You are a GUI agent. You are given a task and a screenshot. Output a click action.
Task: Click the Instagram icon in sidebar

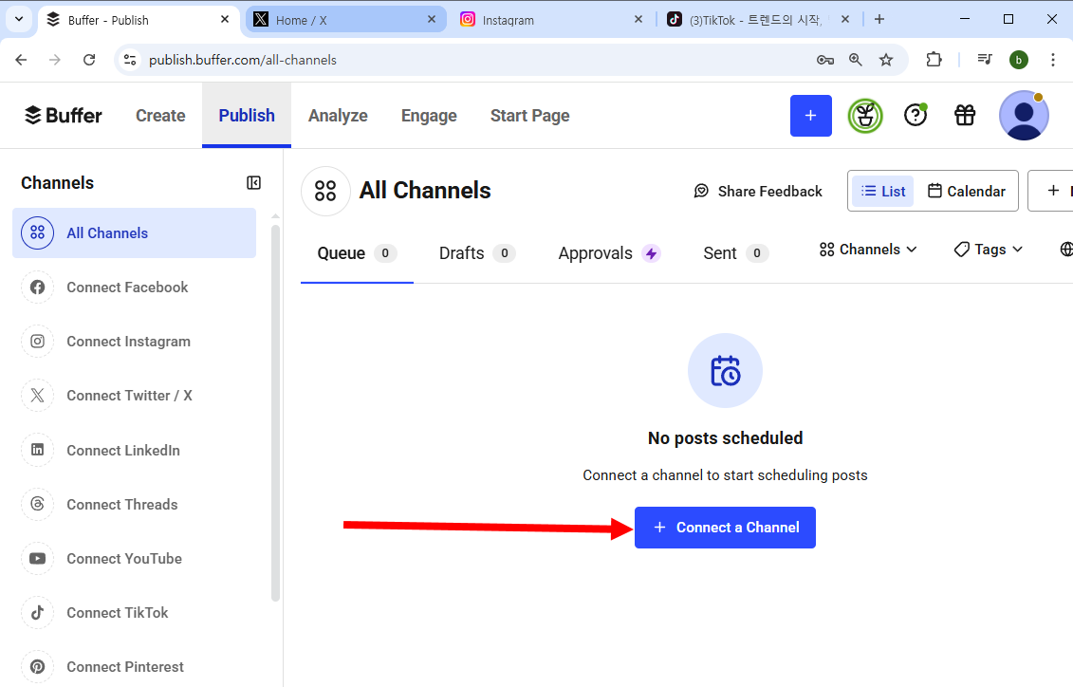point(38,342)
